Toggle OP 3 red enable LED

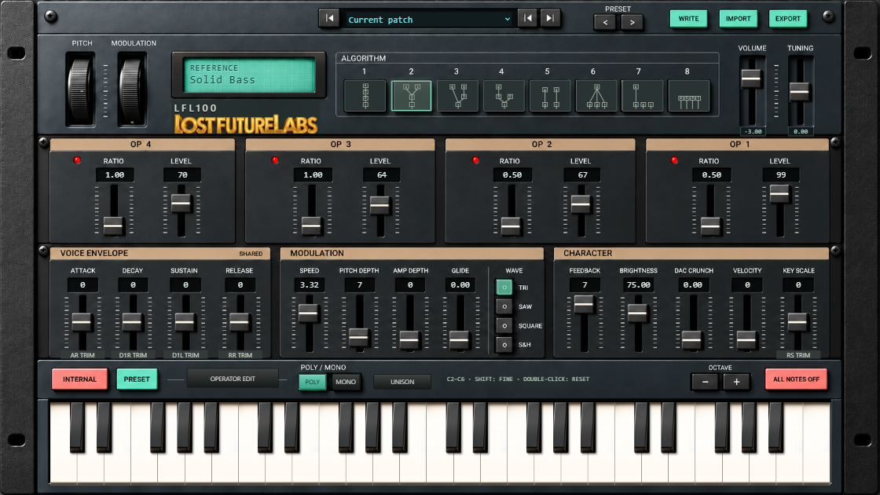(275, 160)
